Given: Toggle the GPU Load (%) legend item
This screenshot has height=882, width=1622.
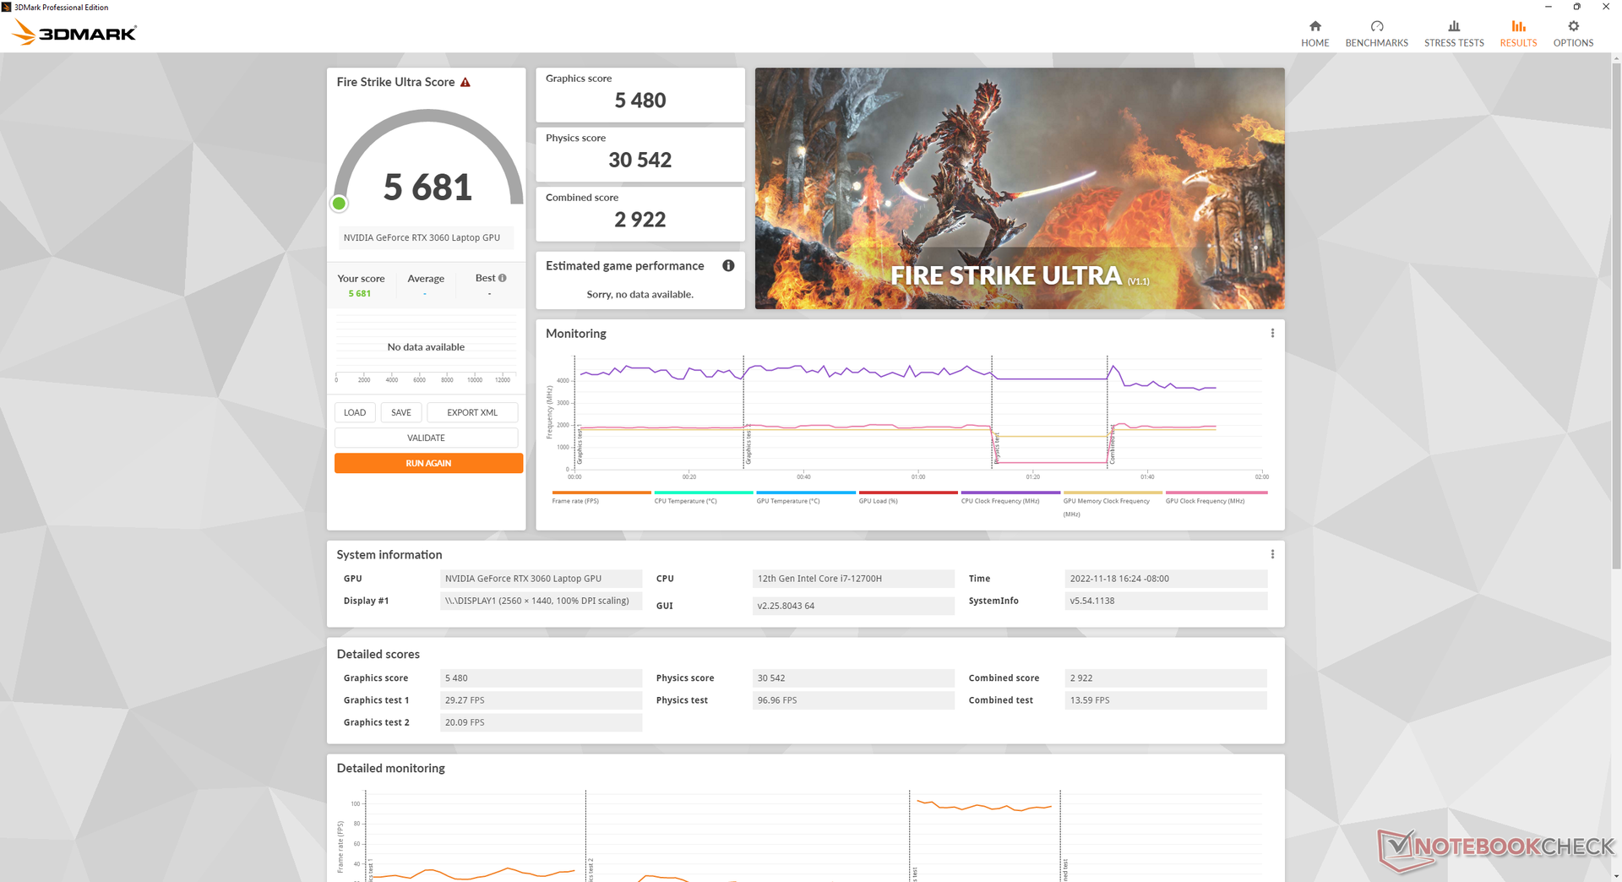Looking at the screenshot, I should 907,497.
